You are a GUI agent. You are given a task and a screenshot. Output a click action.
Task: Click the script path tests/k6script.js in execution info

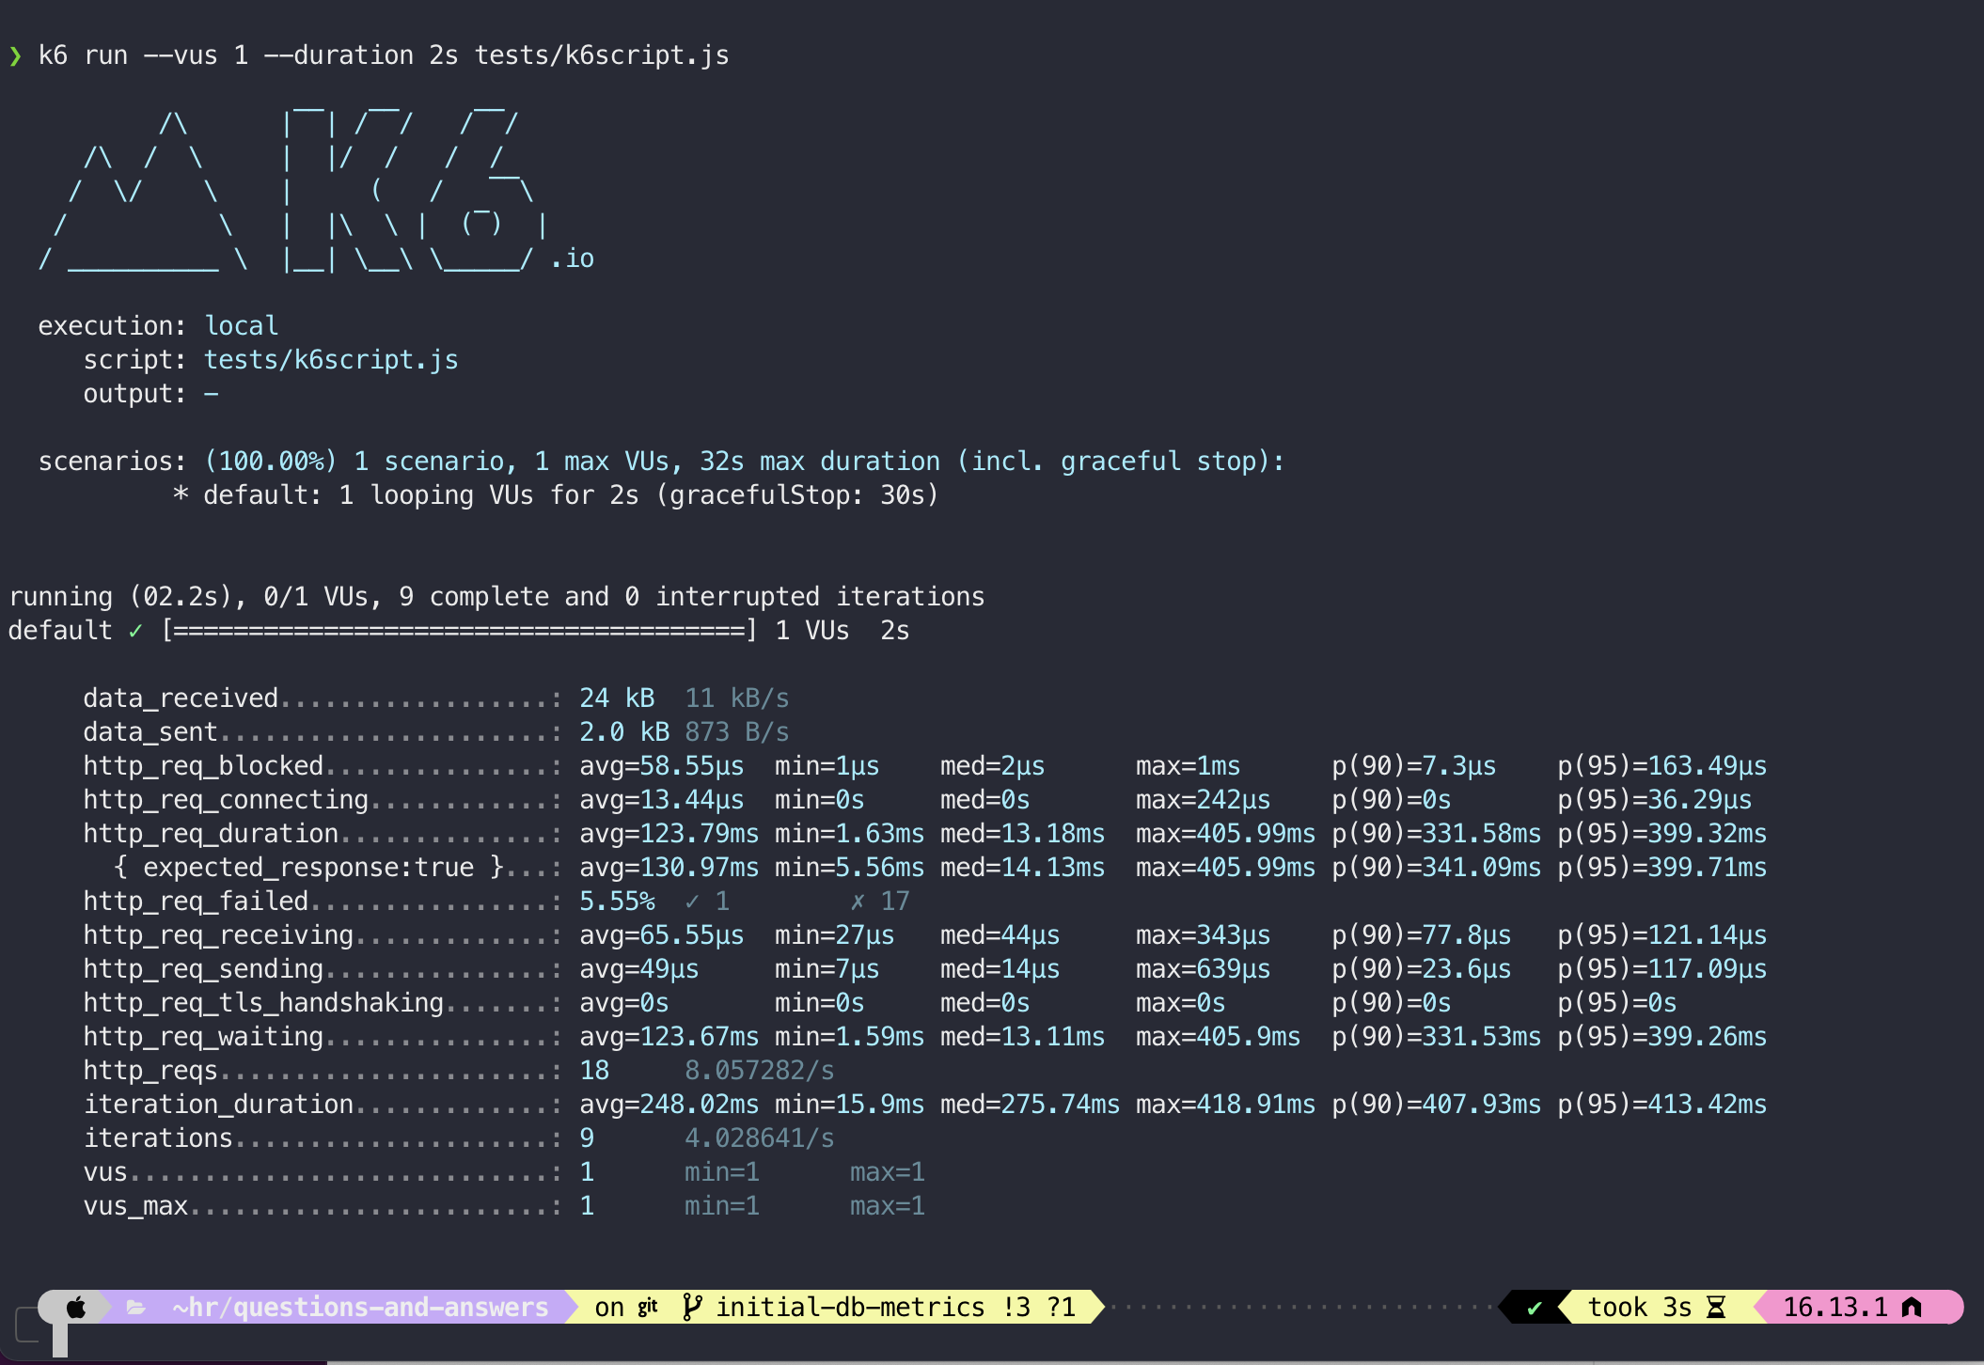click(x=331, y=360)
